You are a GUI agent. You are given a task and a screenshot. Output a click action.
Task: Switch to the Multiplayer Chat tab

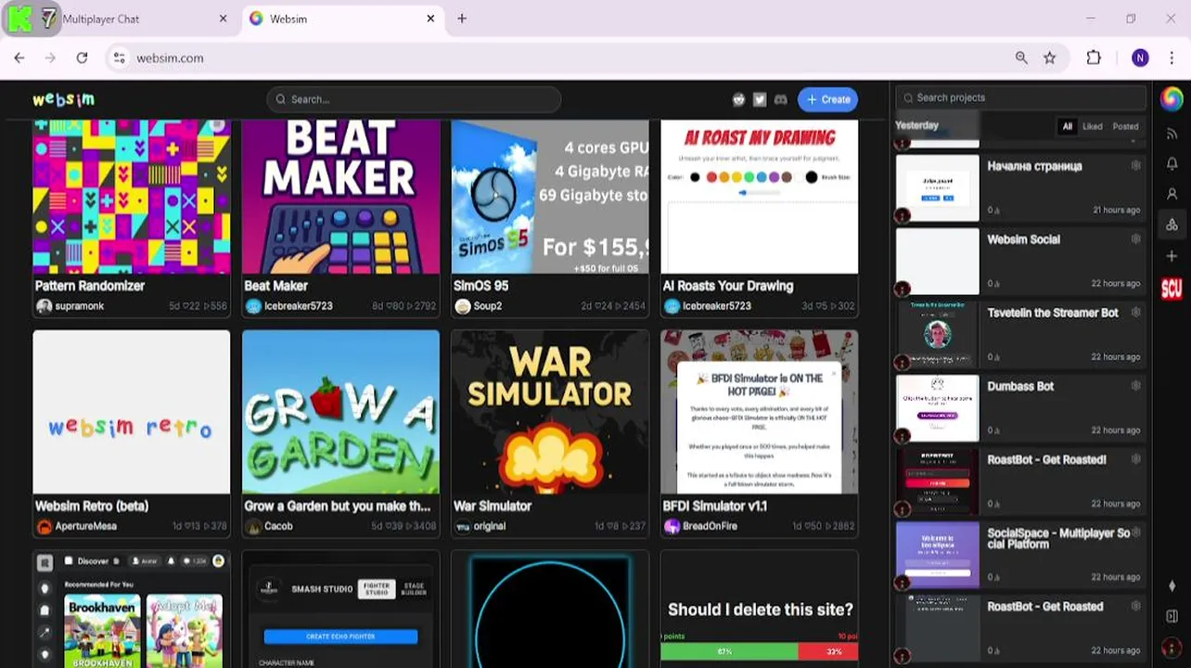coord(121,19)
